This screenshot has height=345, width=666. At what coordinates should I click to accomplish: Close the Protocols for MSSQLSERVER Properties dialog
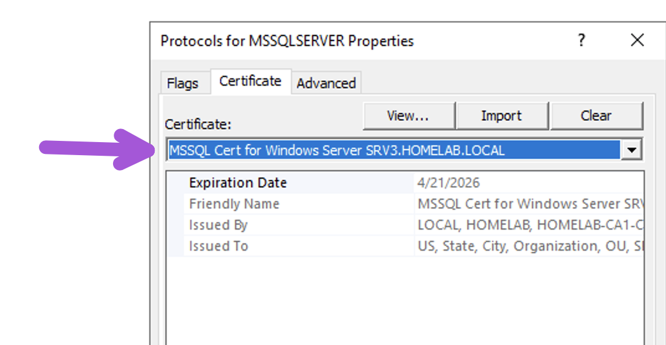[637, 40]
